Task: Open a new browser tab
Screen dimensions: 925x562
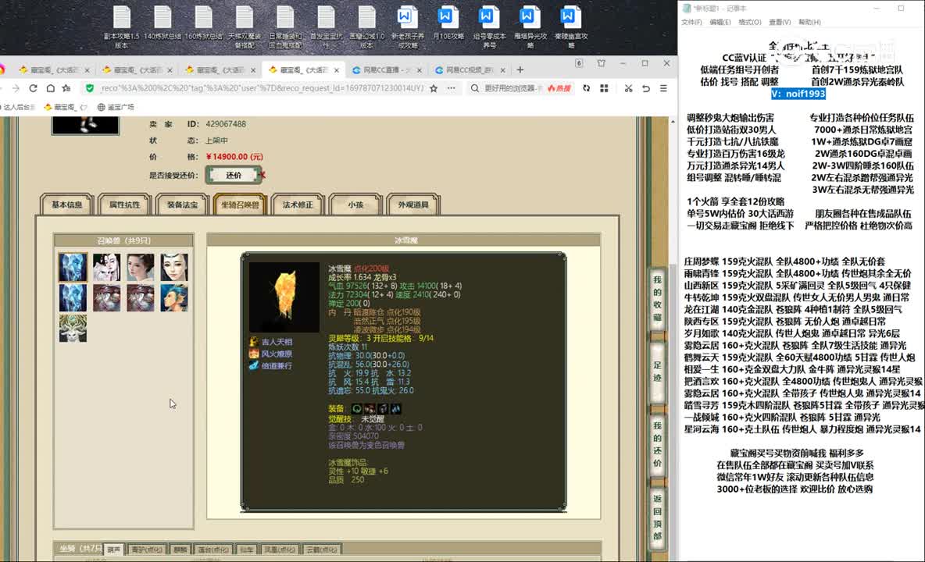Action: (x=520, y=69)
